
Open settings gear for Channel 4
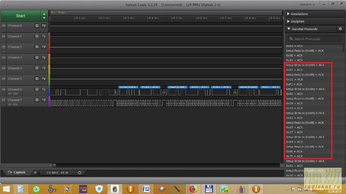pyautogui.click(x=37, y=68)
